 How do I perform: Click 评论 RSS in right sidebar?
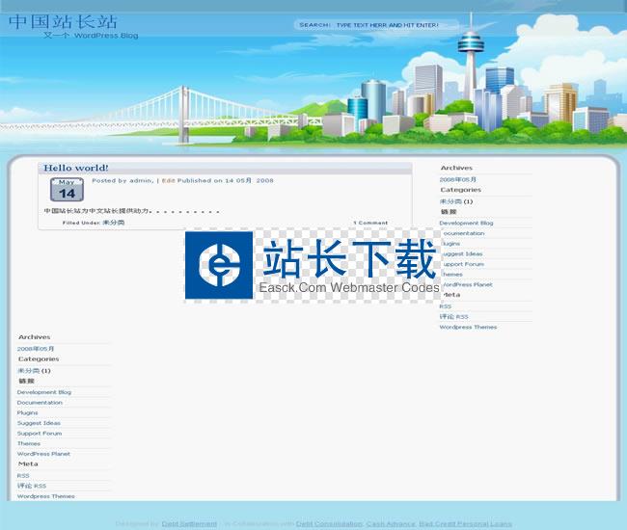point(453,316)
